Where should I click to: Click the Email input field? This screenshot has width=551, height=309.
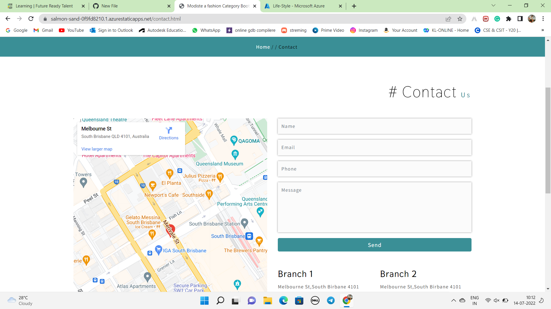(x=374, y=147)
